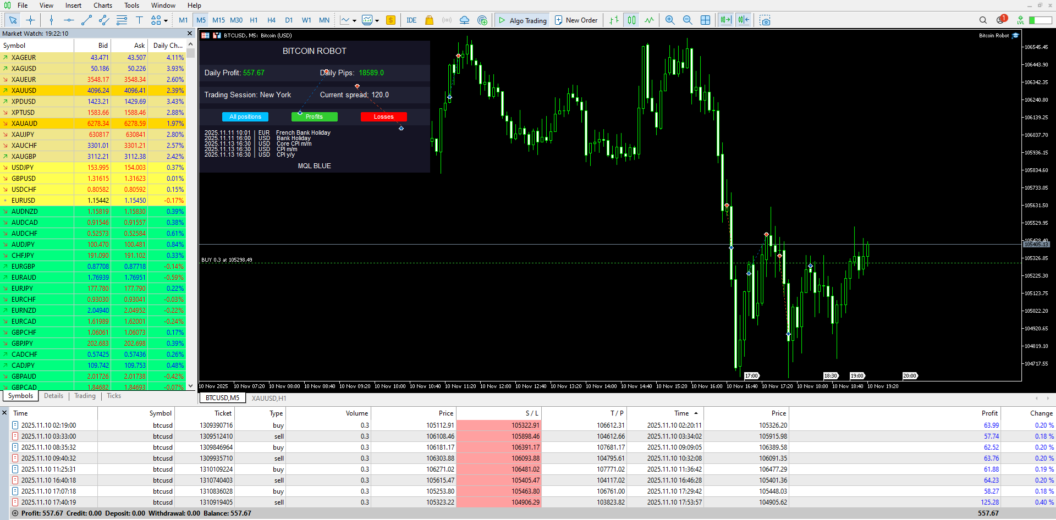Screen dimensions: 1056x520
Task: Switch chart to line chart style
Action: [650, 20]
